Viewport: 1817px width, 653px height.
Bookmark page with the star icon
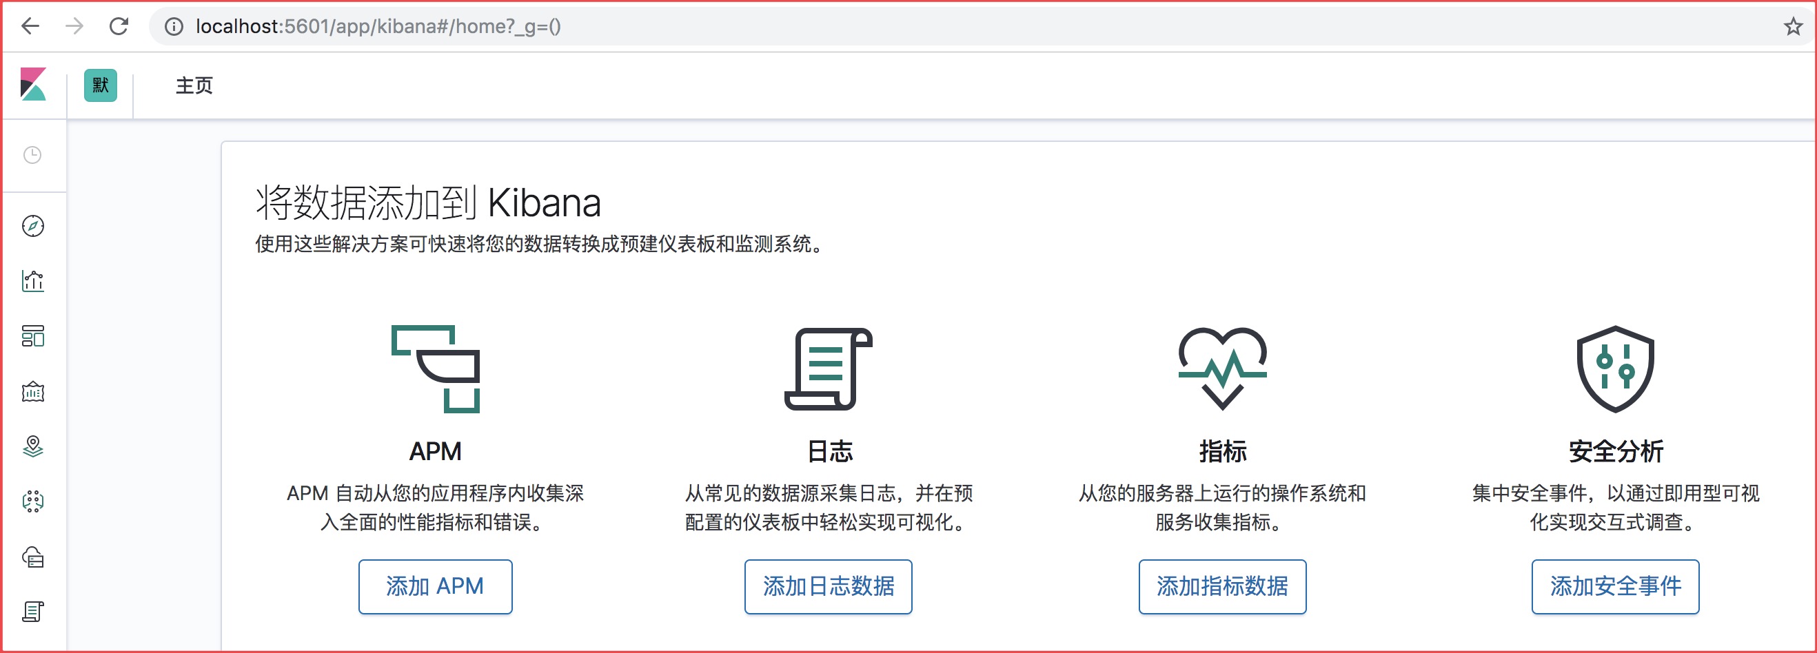(x=1793, y=27)
